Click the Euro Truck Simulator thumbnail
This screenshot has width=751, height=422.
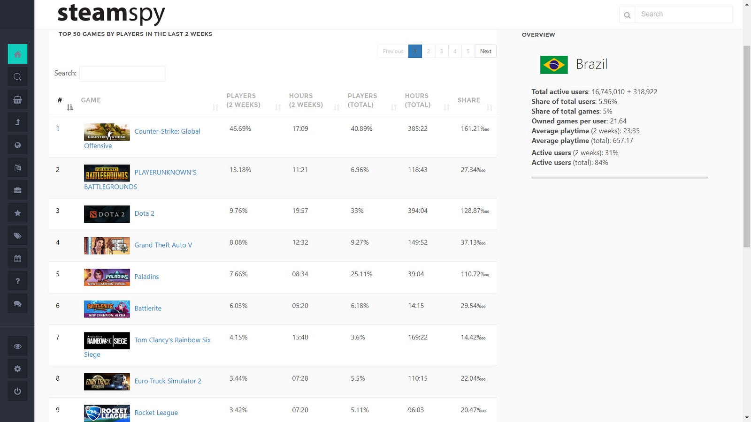(107, 382)
